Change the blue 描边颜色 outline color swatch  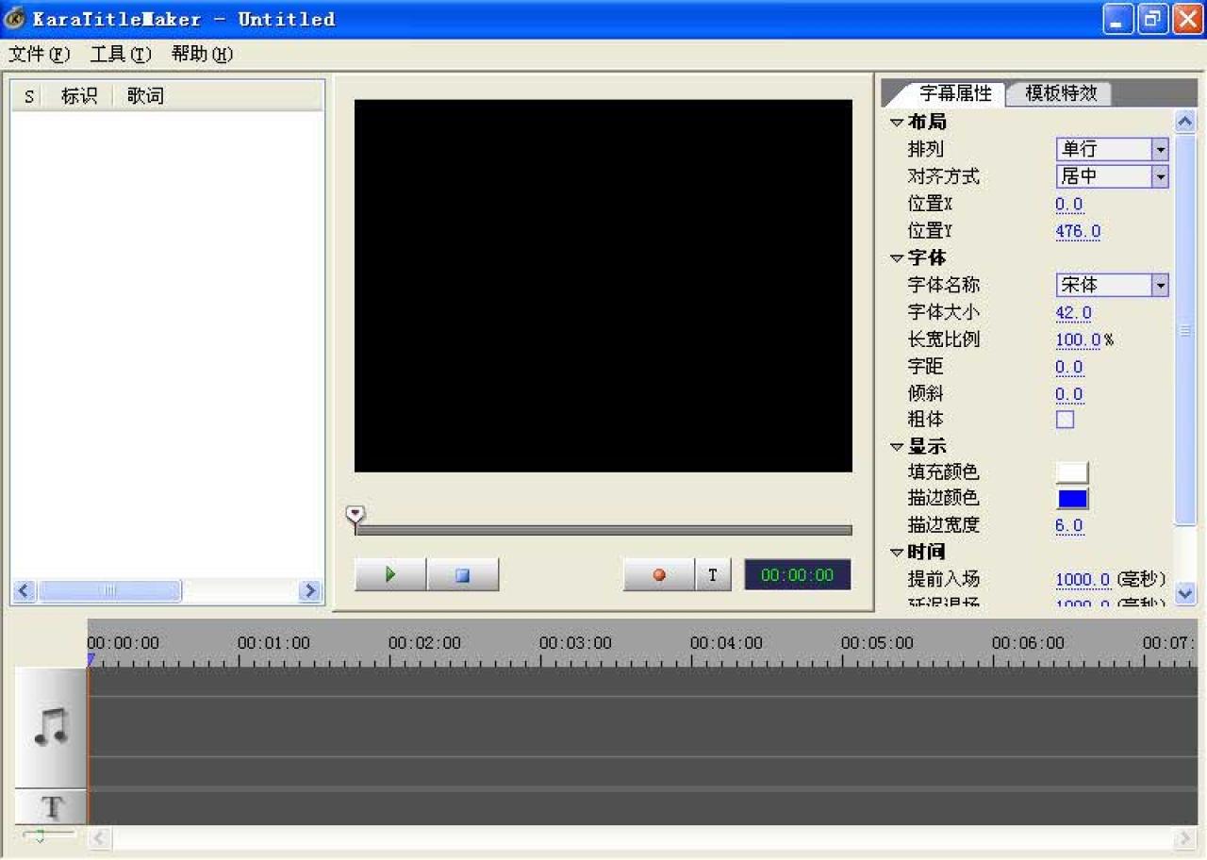(1072, 498)
